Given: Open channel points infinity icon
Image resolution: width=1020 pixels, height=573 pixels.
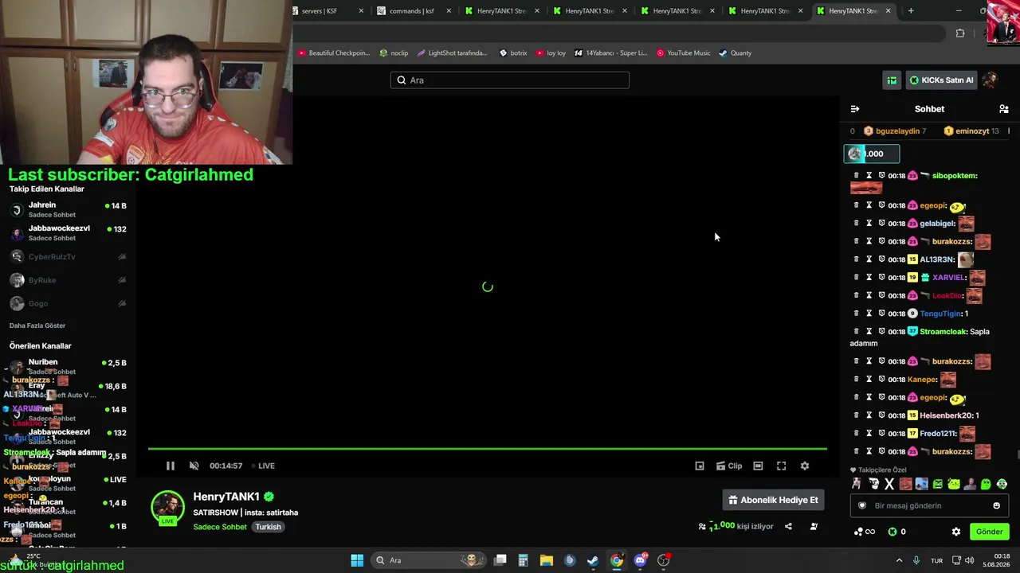Looking at the screenshot, I should [865, 532].
